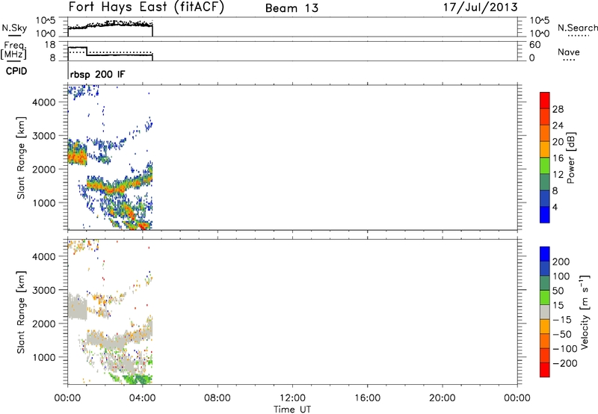Click the "-200" tick on Velocity colorbar
Image resolution: width=598 pixels, height=414 pixels.
pyautogui.click(x=565, y=363)
